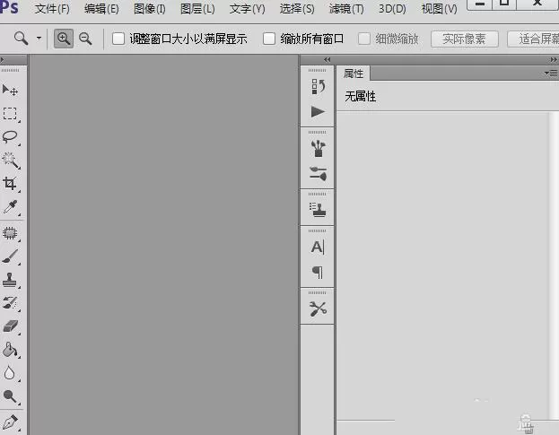The image size is (559, 435).
Task: Open the 滤镜(T) menu
Action: coord(346,9)
